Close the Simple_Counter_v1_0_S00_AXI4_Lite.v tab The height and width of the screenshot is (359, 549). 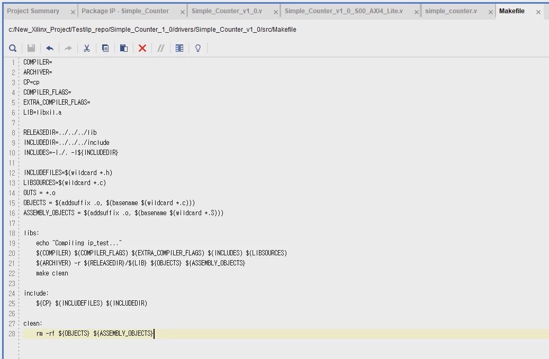coord(416,12)
